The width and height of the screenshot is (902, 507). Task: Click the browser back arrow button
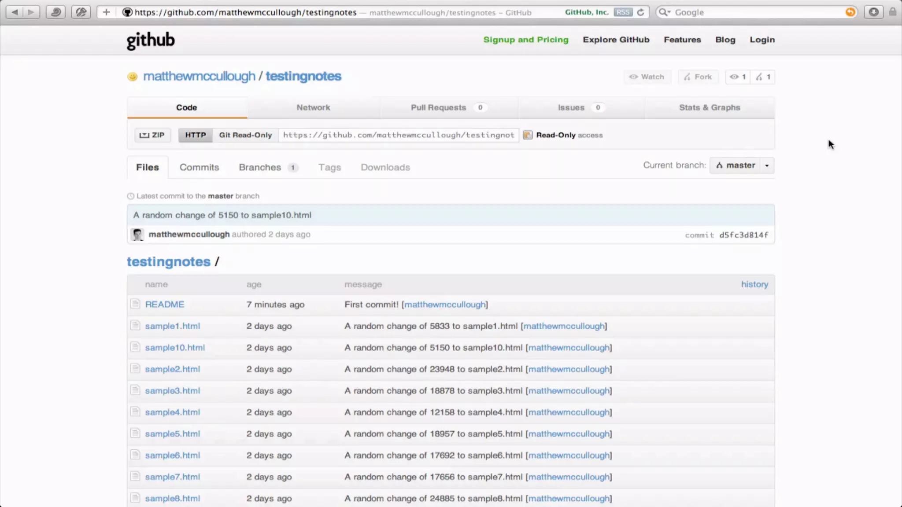click(15, 12)
